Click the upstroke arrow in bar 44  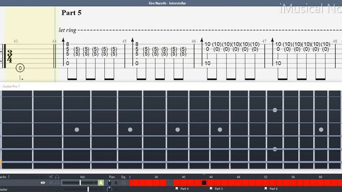[x=63, y=52]
